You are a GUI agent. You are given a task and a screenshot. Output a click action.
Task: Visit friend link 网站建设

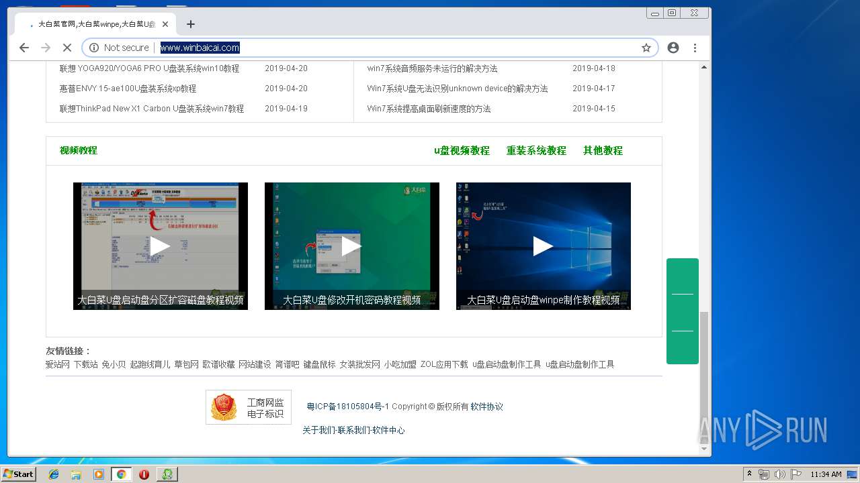[x=255, y=364]
